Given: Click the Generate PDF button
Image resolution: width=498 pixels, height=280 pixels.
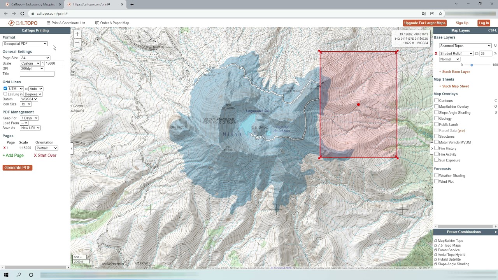Looking at the screenshot, I should [x=18, y=168].
